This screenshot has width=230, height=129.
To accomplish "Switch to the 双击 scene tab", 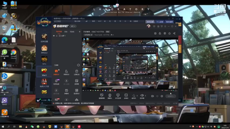I will click(66, 32).
